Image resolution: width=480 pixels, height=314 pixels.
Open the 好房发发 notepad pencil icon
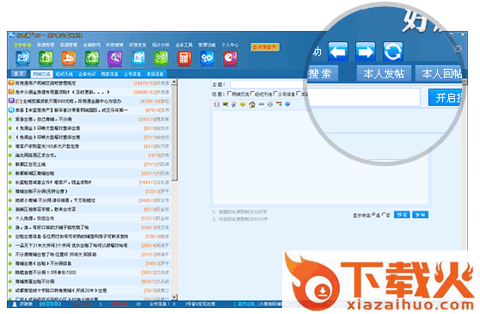pos(138,58)
